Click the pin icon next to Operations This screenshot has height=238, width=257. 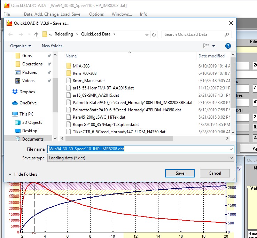point(49,64)
